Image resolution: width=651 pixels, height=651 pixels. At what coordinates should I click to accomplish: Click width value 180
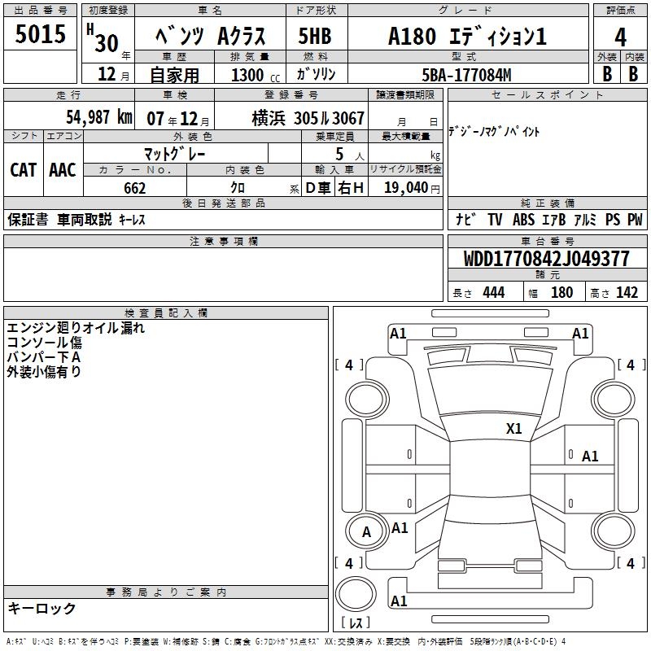click(x=562, y=293)
